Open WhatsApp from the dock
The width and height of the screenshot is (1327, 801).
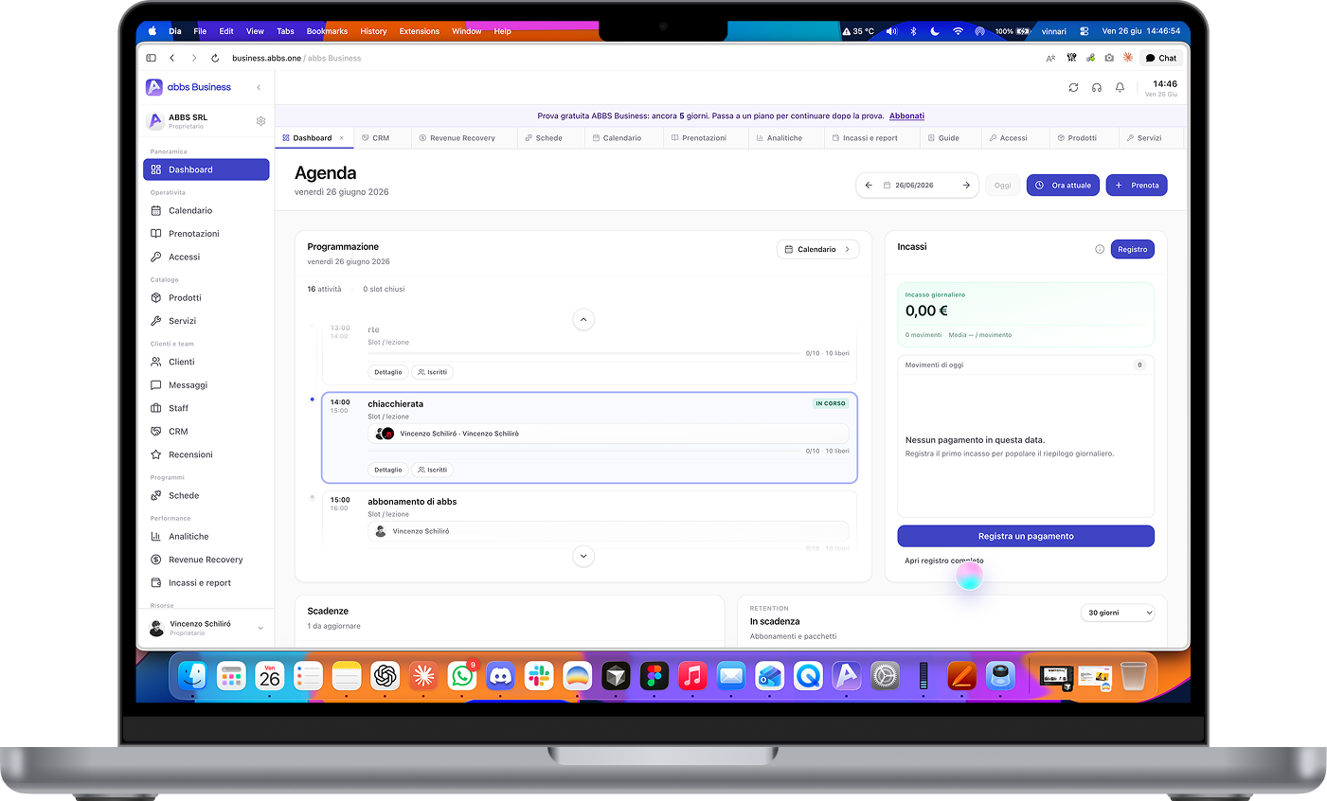point(462,676)
